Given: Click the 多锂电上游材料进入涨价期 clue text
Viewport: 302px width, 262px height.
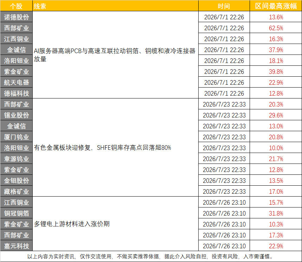Looking at the screenshot, I should tap(72, 224).
